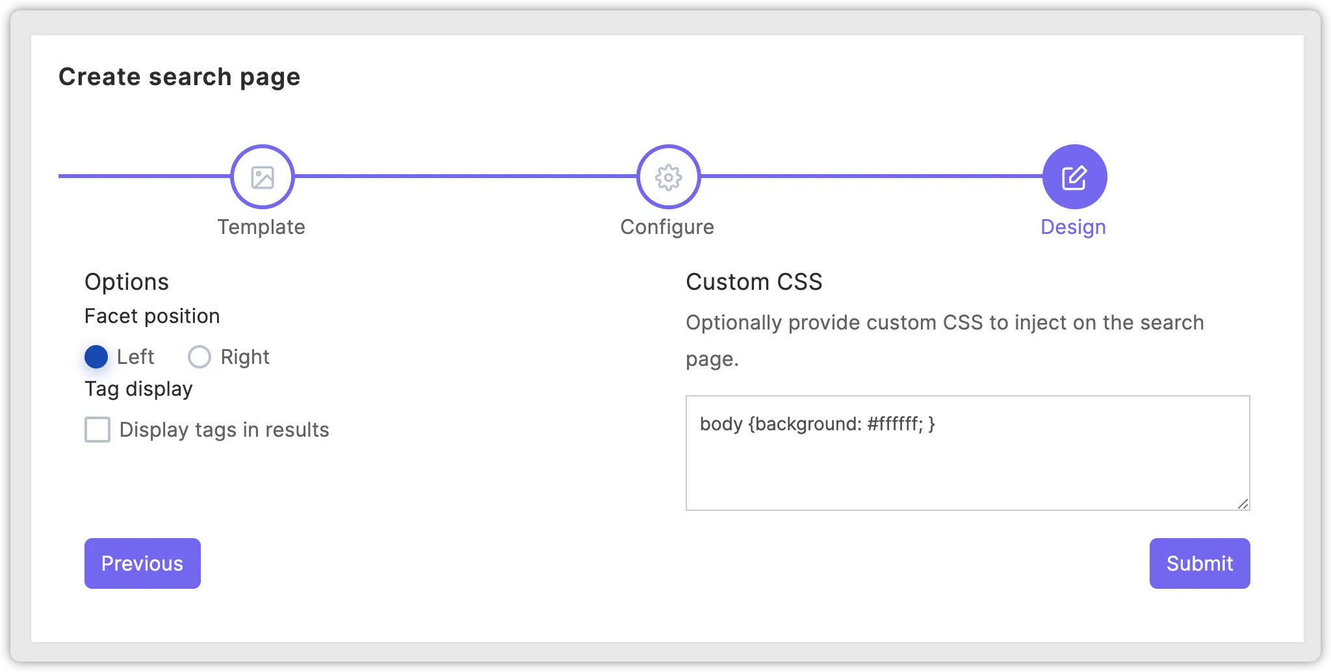This screenshot has width=1331, height=672.
Task: Click the Template step label
Action: (261, 227)
